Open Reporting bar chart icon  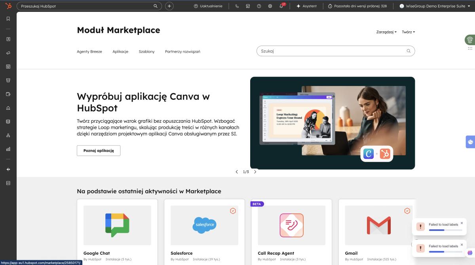[8, 149]
